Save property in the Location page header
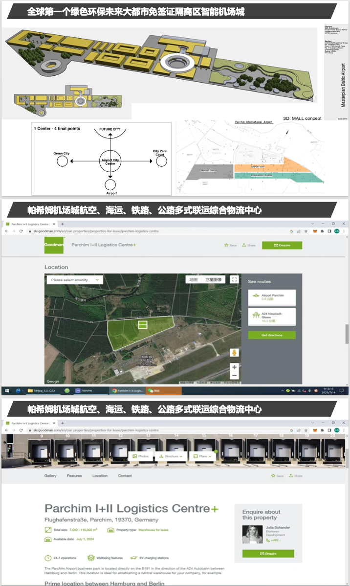This screenshot has width=350, height=586. click(x=230, y=245)
